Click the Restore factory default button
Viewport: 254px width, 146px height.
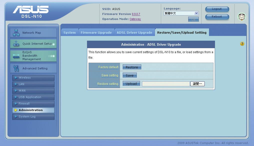[132, 67]
